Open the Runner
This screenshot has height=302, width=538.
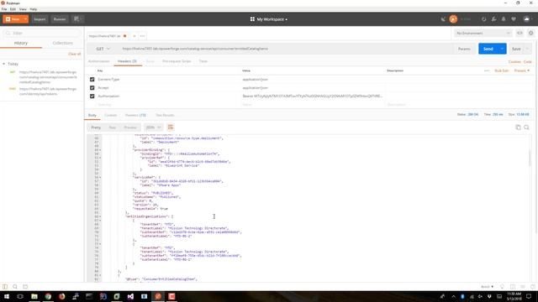60,19
